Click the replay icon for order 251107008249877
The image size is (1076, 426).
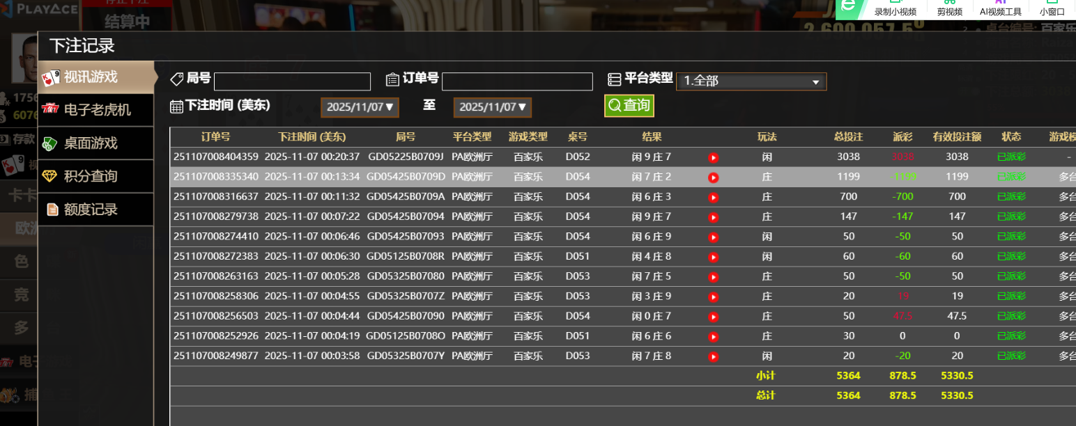coord(713,356)
